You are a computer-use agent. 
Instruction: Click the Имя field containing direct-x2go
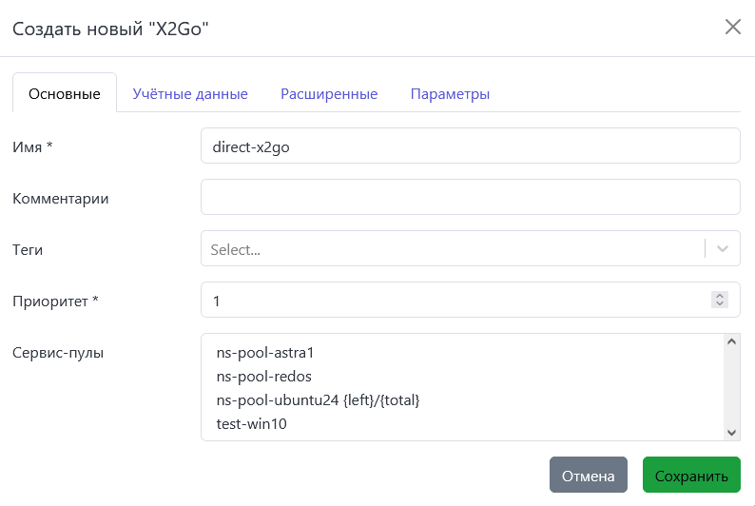pyautogui.click(x=470, y=146)
